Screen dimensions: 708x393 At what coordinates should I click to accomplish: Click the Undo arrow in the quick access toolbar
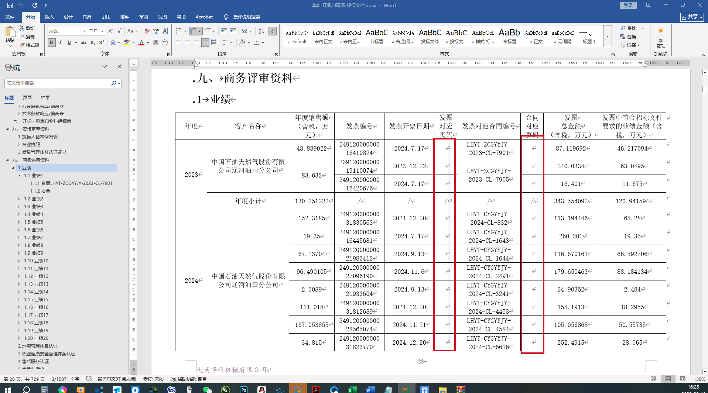(x=21, y=6)
